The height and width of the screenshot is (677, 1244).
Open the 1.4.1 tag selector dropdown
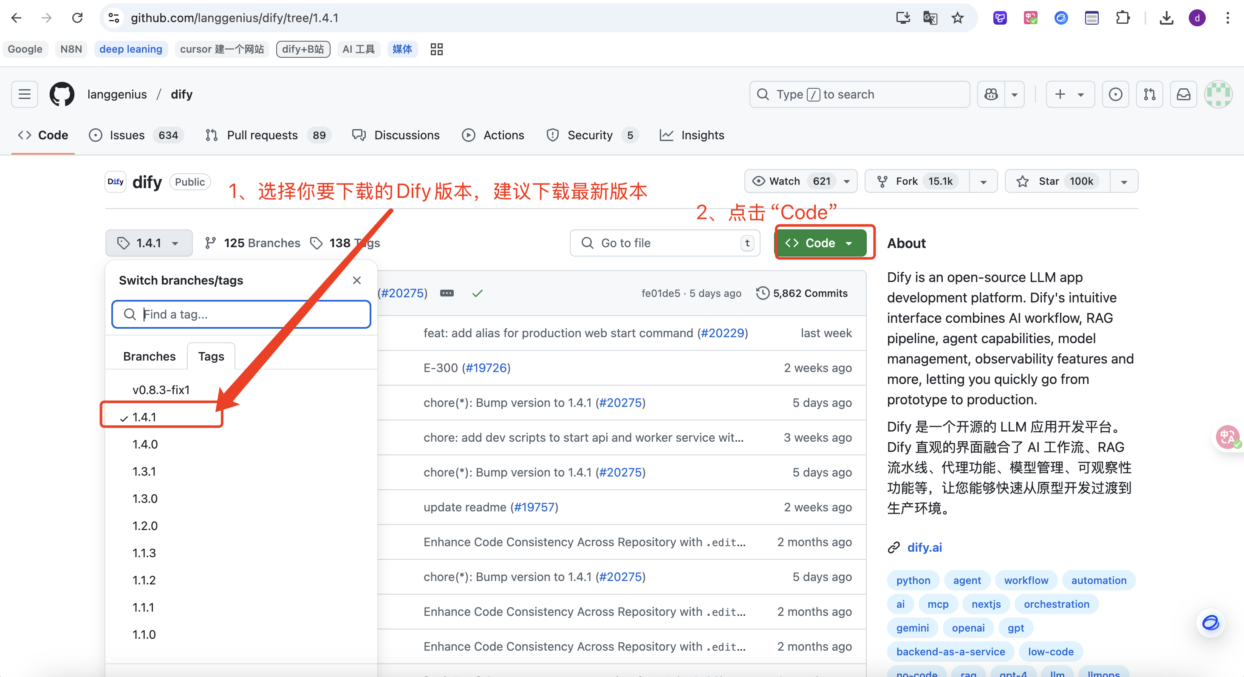coord(149,243)
